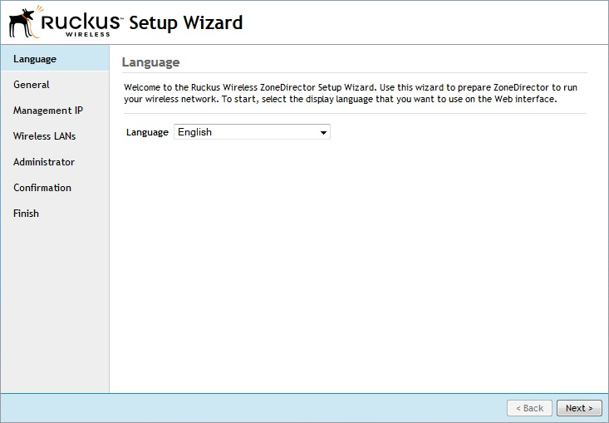Viewport: 609px width, 423px height.
Task: Click the Next > button
Action: pos(579,408)
